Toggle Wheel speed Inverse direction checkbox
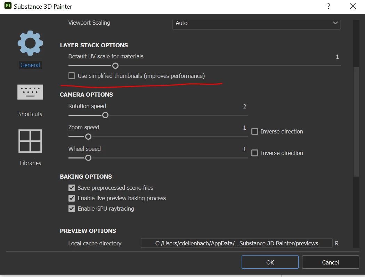Viewport: 365px width, 277px height. [x=255, y=153]
